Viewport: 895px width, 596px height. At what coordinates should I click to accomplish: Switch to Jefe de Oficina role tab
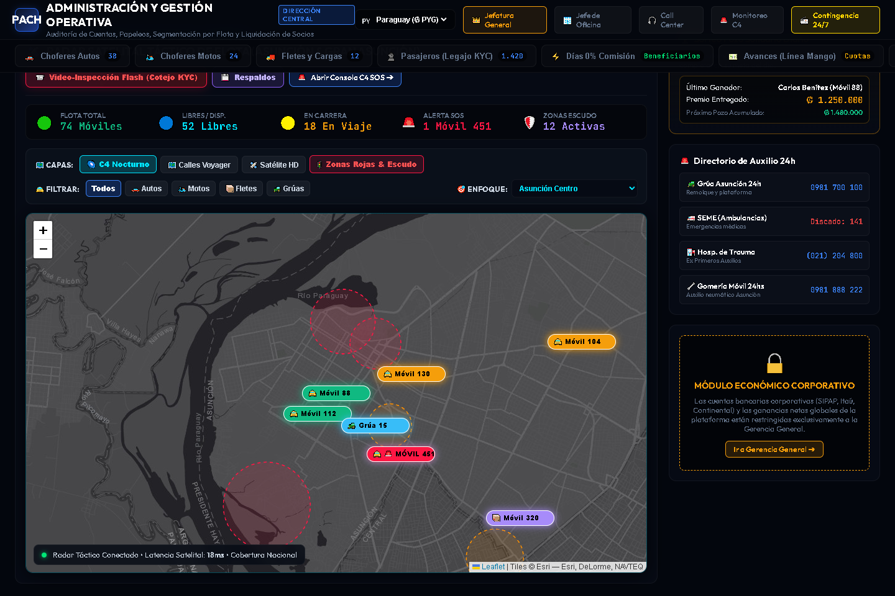click(593, 20)
